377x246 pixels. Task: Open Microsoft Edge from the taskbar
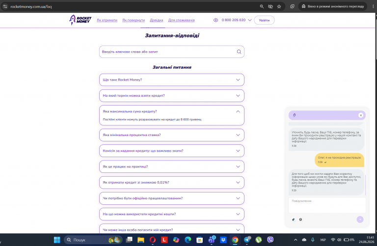(188, 240)
